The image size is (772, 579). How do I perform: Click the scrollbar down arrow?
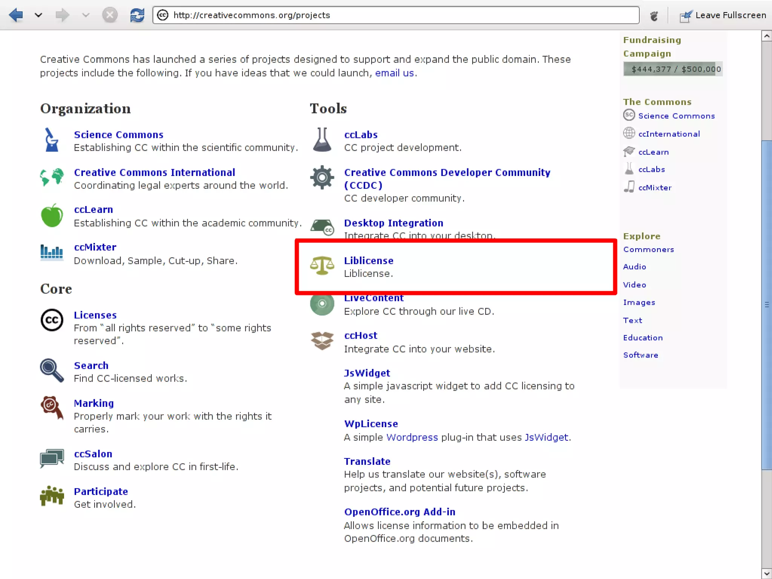click(766, 573)
